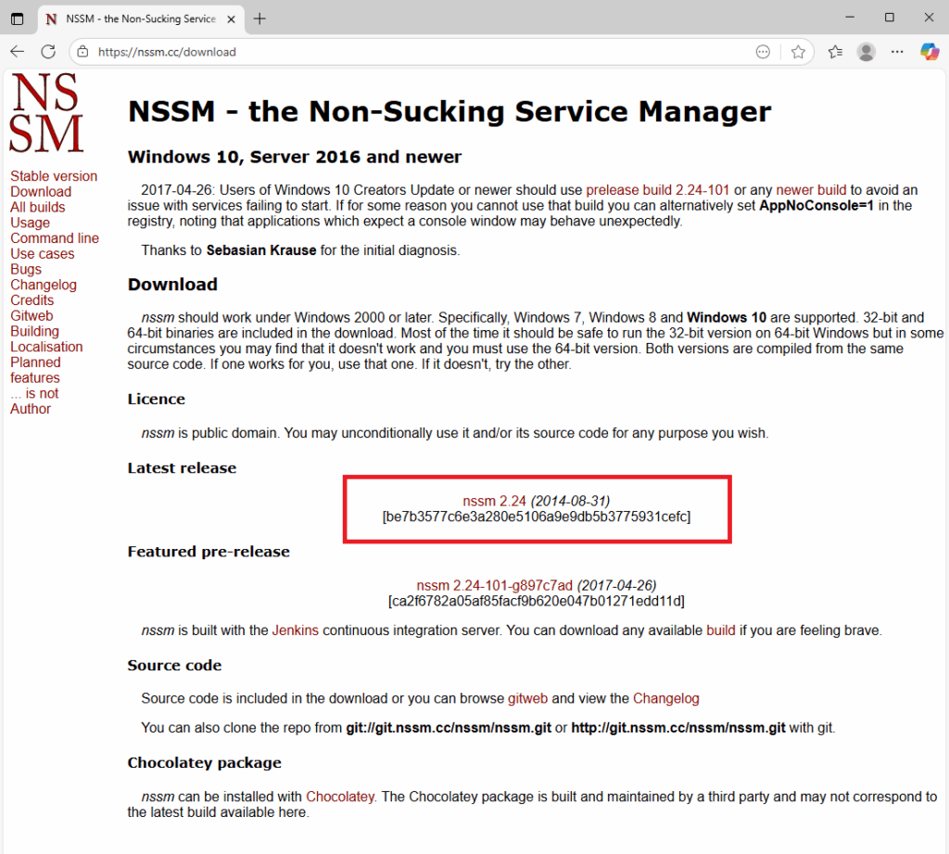Click the address bar URL field

pyautogui.click(x=417, y=52)
